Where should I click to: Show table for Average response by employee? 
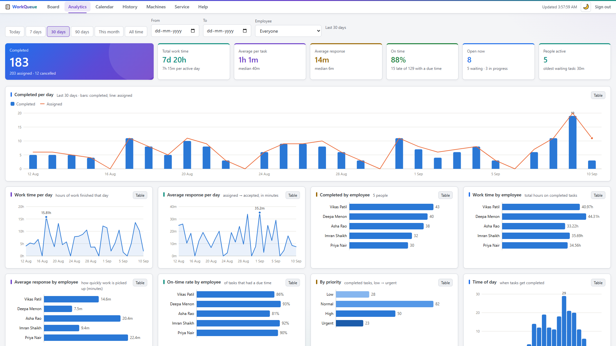tap(140, 283)
